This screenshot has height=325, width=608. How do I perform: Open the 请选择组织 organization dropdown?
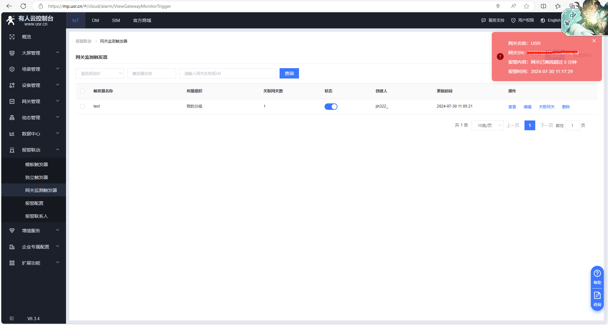tap(100, 73)
